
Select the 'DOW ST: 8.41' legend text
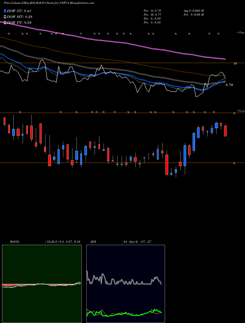pyautogui.click(x=19, y=11)
